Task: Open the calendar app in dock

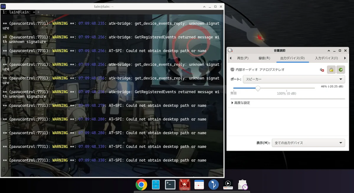Action: [199, 185]
